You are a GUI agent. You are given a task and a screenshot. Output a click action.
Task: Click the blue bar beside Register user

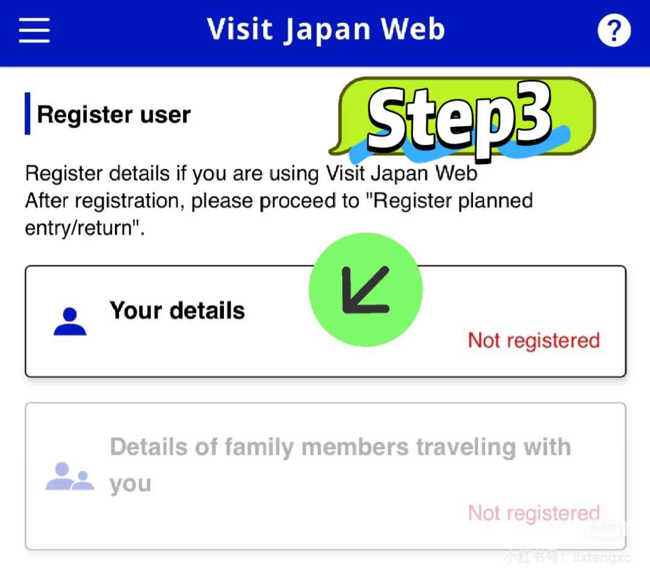(27, 114)
